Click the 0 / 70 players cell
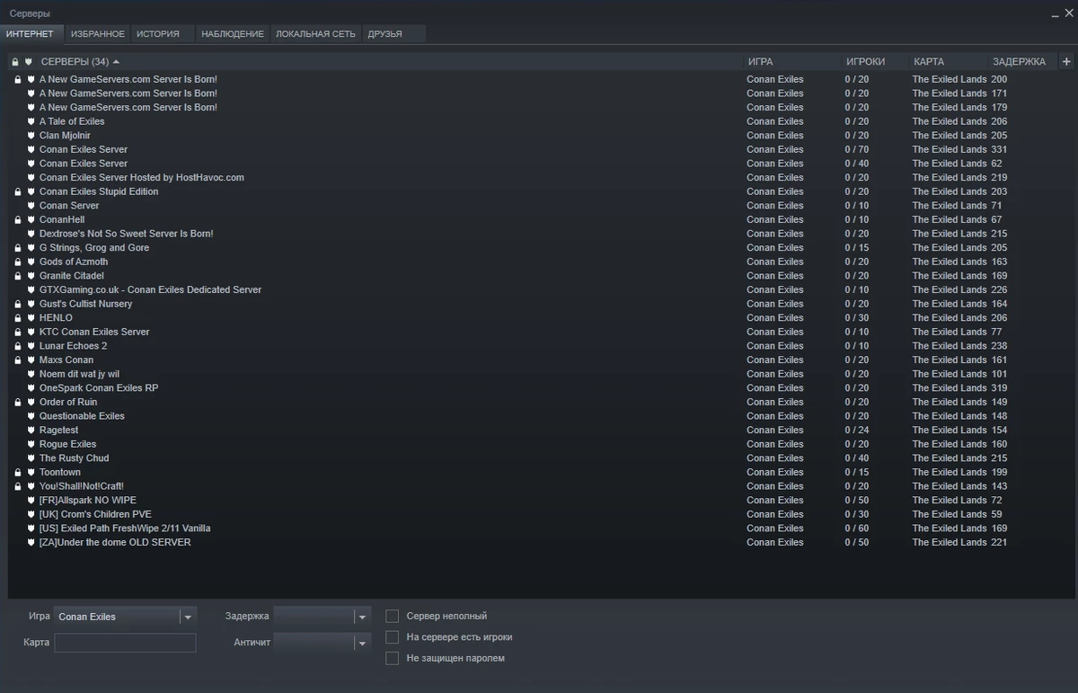1078x693 pixels. point(857,150)
